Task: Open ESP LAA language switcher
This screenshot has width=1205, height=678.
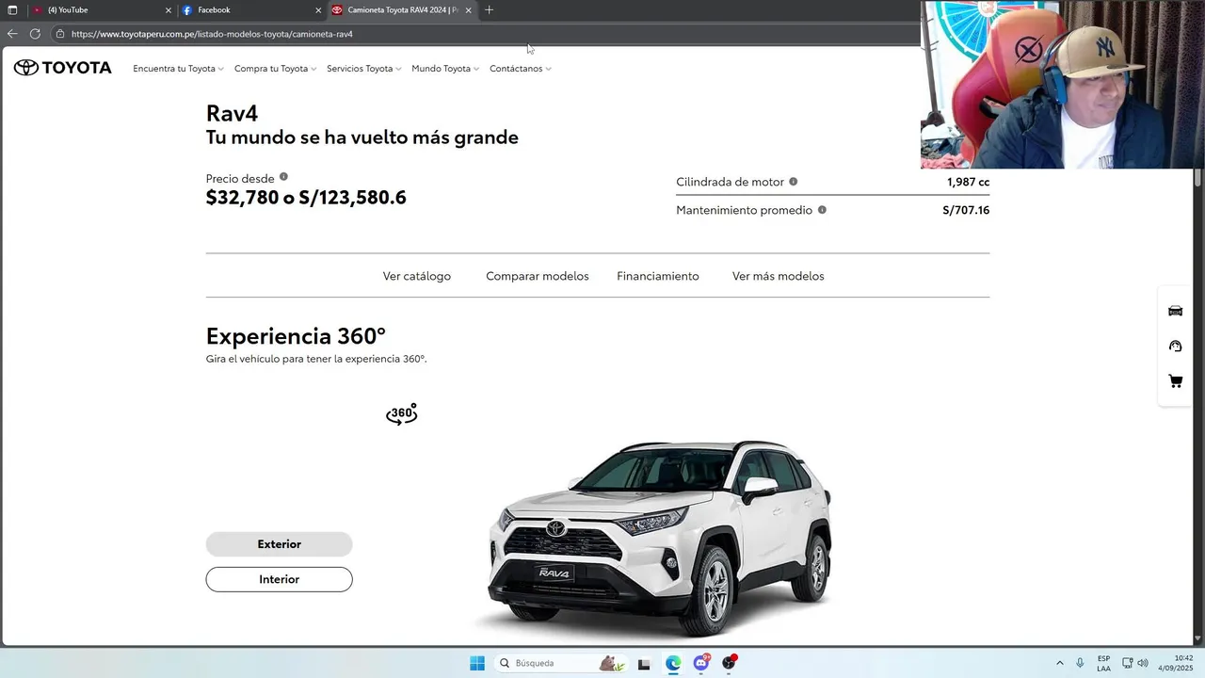Action: click(1103, 663)
